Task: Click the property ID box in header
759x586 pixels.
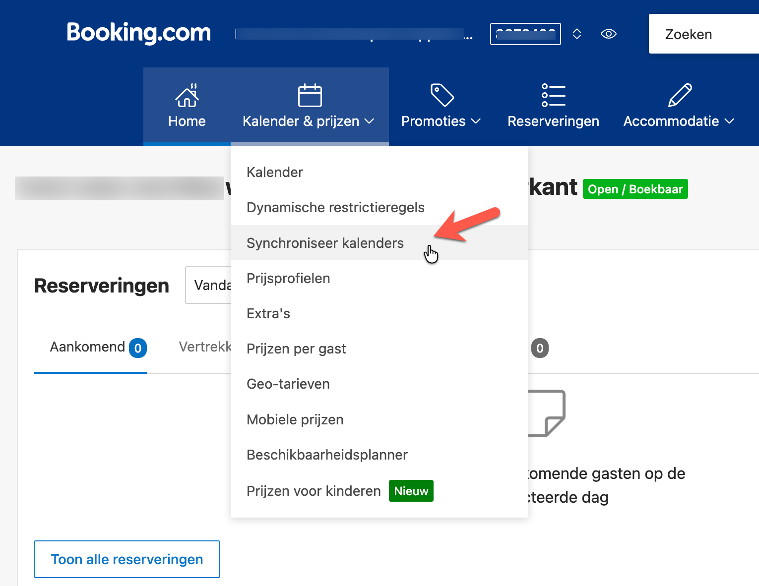Action: [x=525, y=34]
